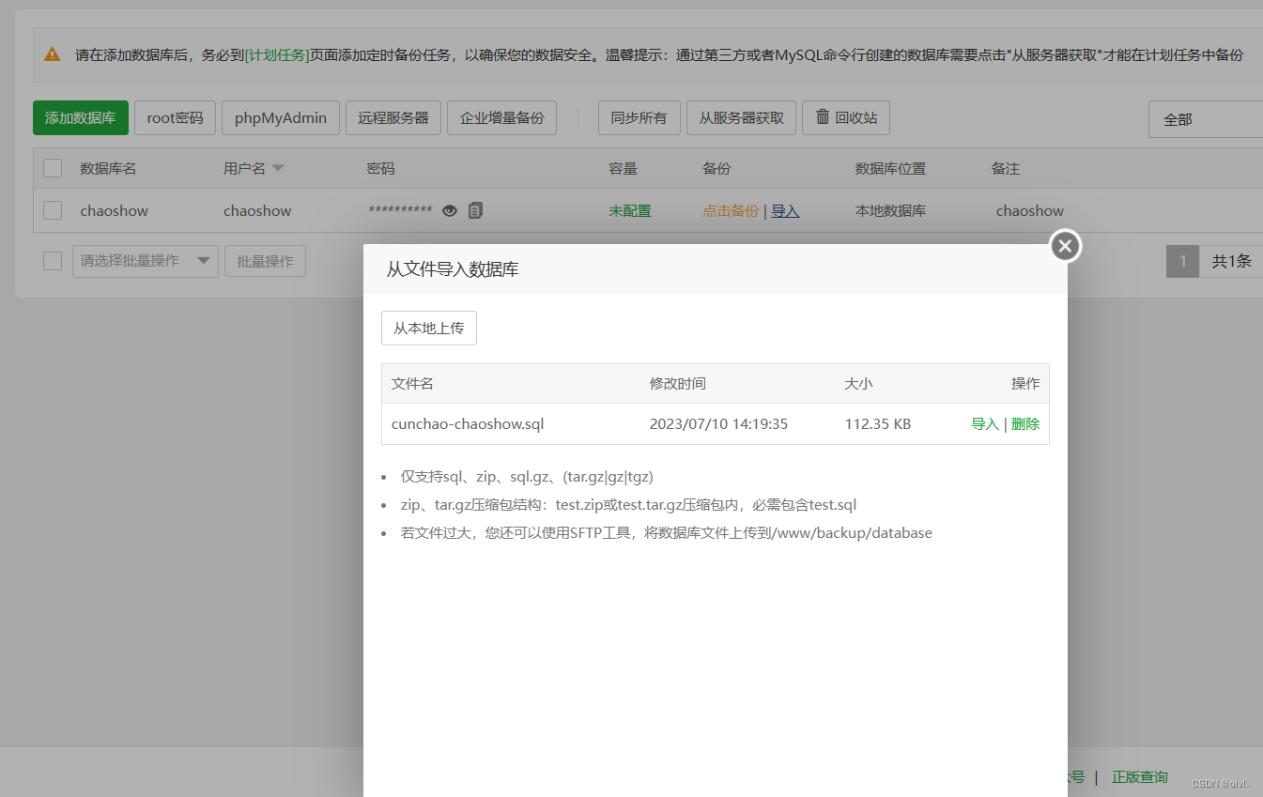
Task: Click the 从本地上传 button
Action: (x=429, y=329)
